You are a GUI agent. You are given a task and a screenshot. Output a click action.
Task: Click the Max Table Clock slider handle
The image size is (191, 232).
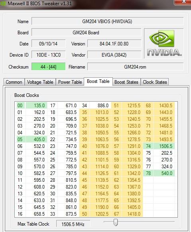[x=116, y=222]
